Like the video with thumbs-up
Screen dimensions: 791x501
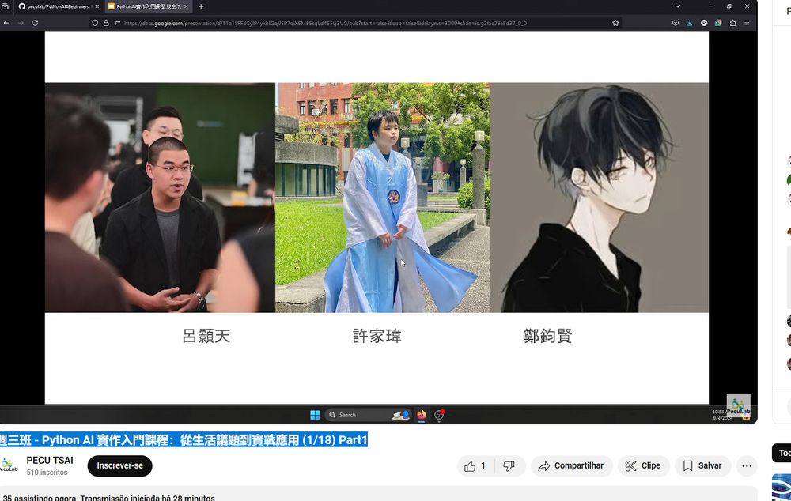[x=475, y=465]
